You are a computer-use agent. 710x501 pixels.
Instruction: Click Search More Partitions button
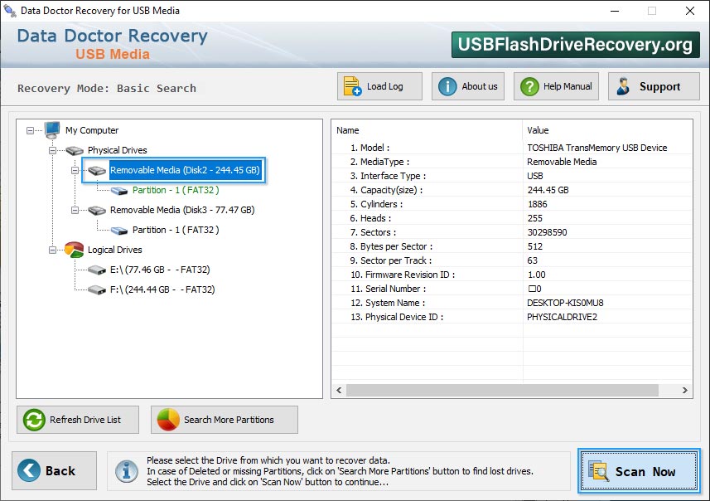[225, 420]
